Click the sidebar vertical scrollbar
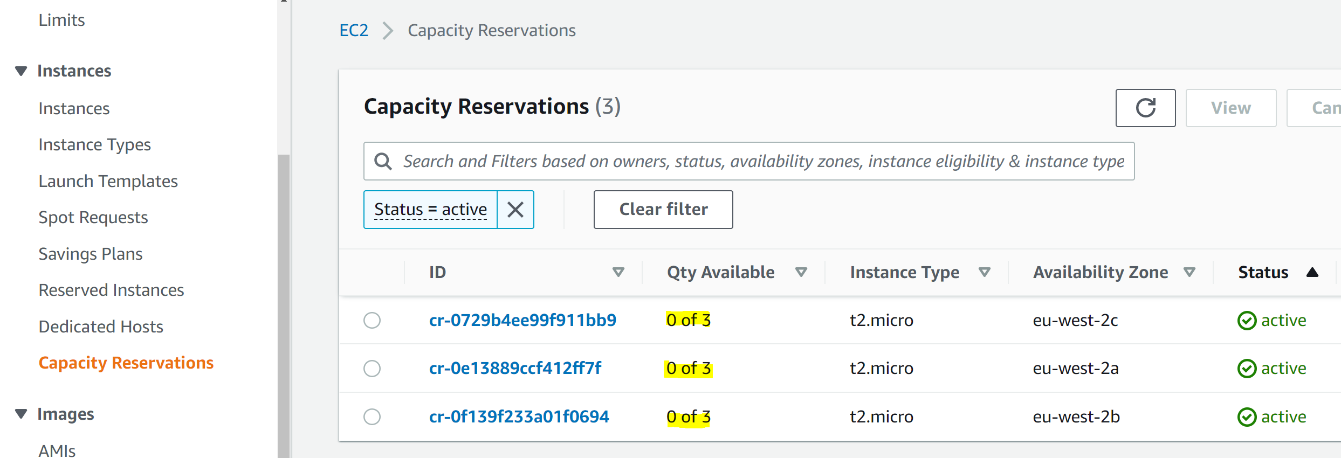Image resolution: width=1341 pixels, height=458 pixels. pos(284,302)
